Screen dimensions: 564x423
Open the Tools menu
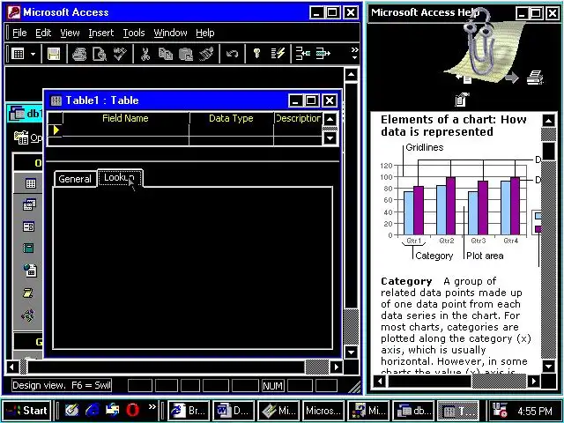[x=134, y=33]
